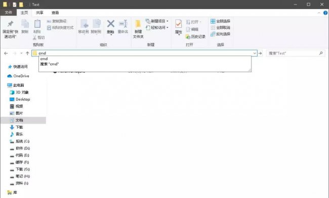Click the Back navigation arrow
329x198 pixels.
tap(6, 54)
